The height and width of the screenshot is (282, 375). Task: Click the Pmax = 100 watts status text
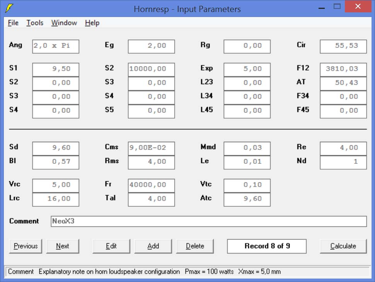coord(209,272)
